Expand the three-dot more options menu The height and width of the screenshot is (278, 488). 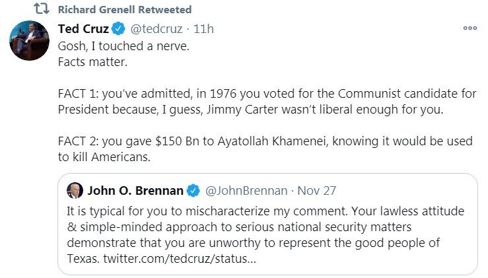click(470, 28)
